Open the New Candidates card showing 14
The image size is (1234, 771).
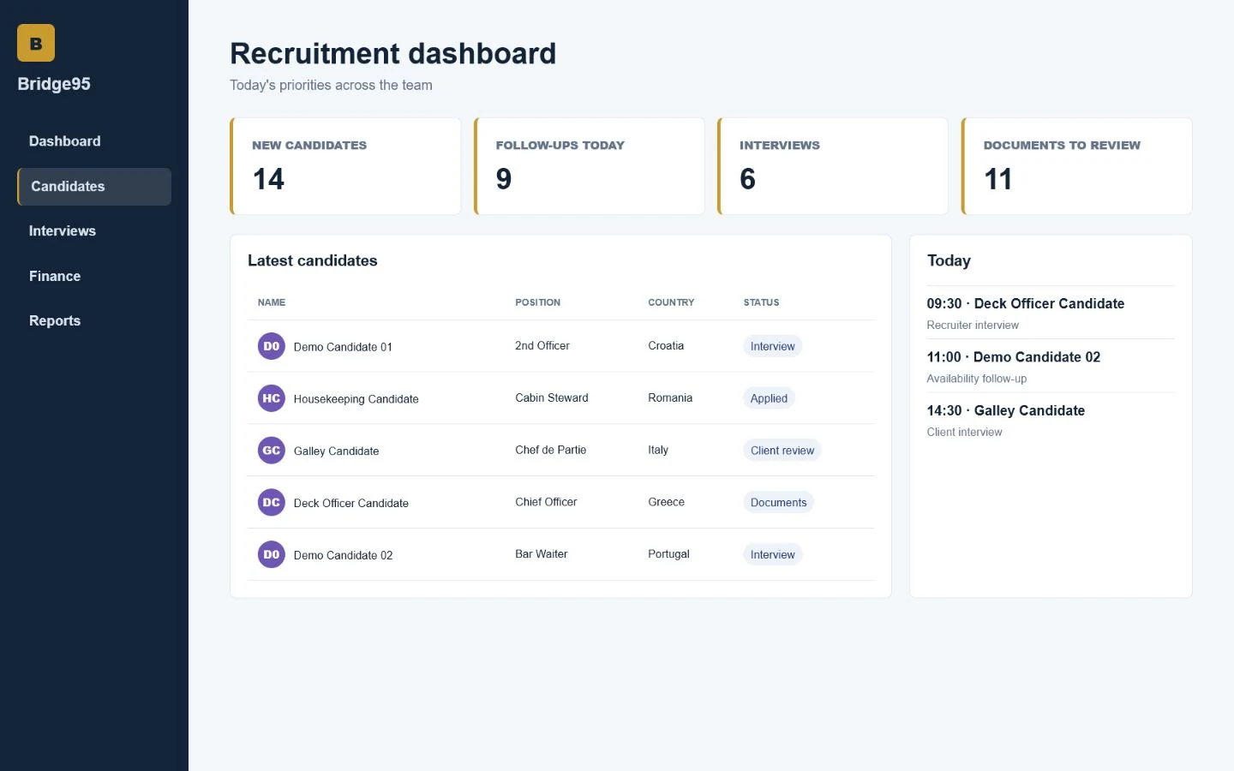point(345,166)
